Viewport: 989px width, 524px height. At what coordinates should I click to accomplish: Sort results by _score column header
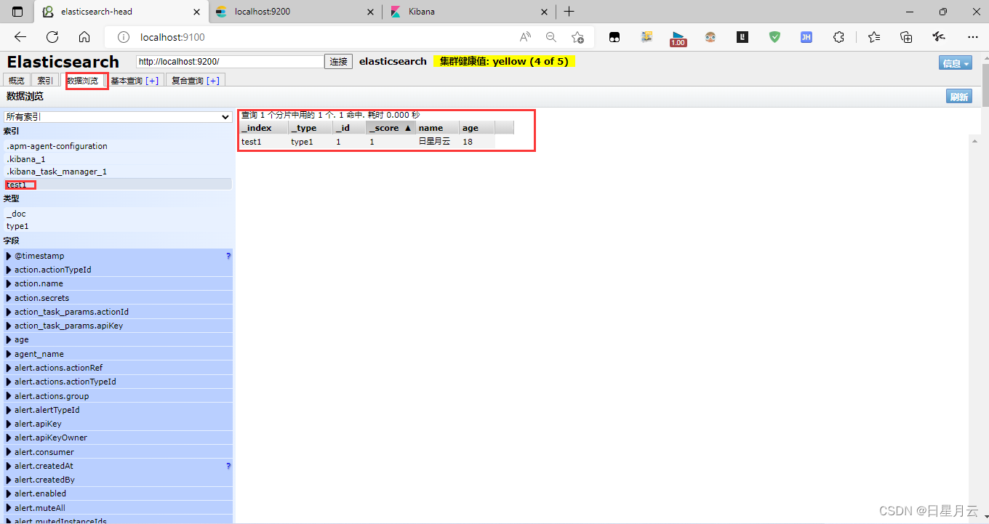pyautogui.click(x=391, y=128)
